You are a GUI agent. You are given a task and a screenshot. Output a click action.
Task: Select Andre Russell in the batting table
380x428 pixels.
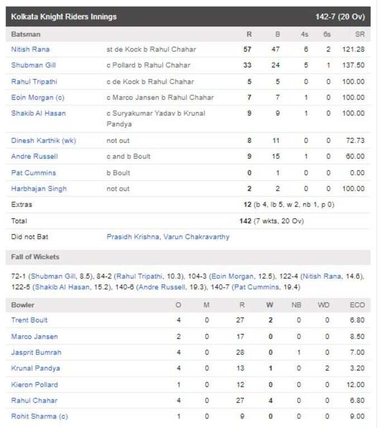(35, 156)
